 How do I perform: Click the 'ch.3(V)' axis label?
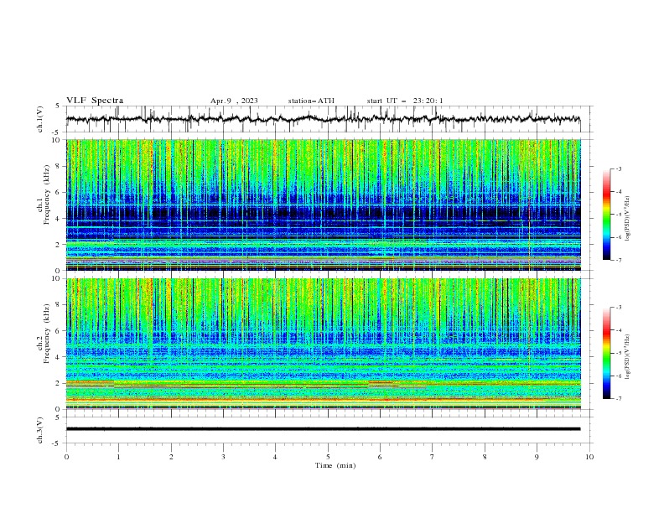40,430
